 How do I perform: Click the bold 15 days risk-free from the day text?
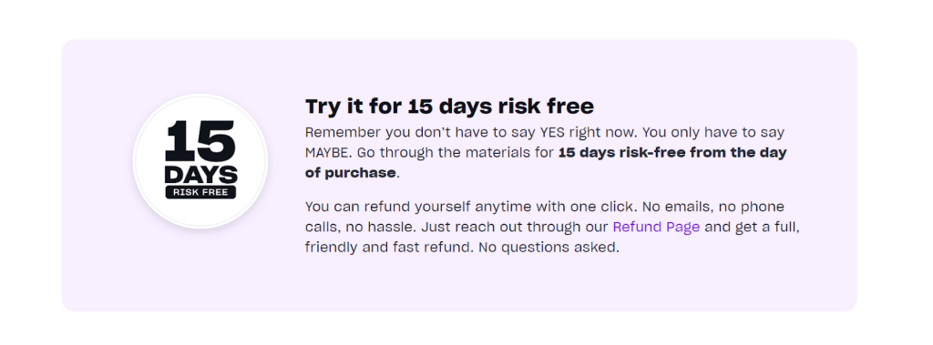(x=672, y=152)
